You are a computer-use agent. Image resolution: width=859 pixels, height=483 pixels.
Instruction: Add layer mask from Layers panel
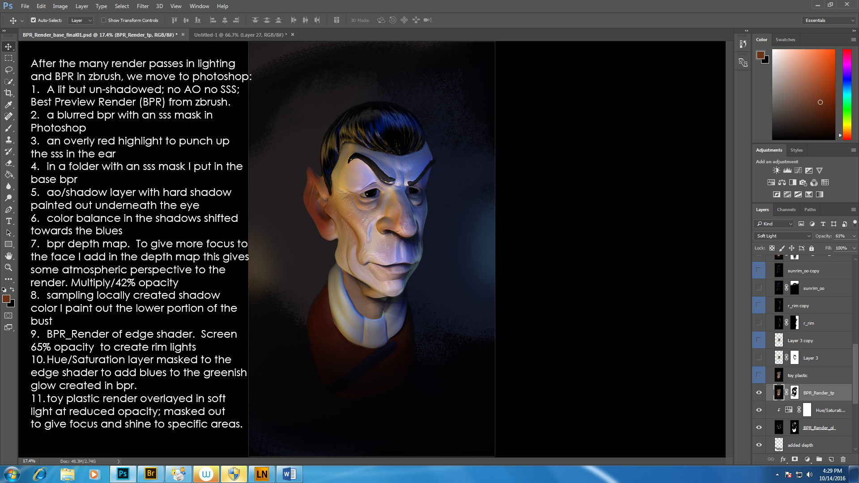(x=795, y=459)
